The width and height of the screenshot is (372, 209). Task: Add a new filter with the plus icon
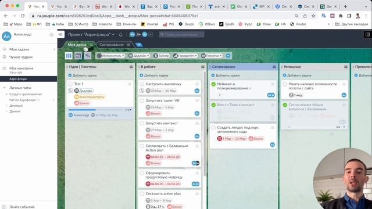click(228, 56)
